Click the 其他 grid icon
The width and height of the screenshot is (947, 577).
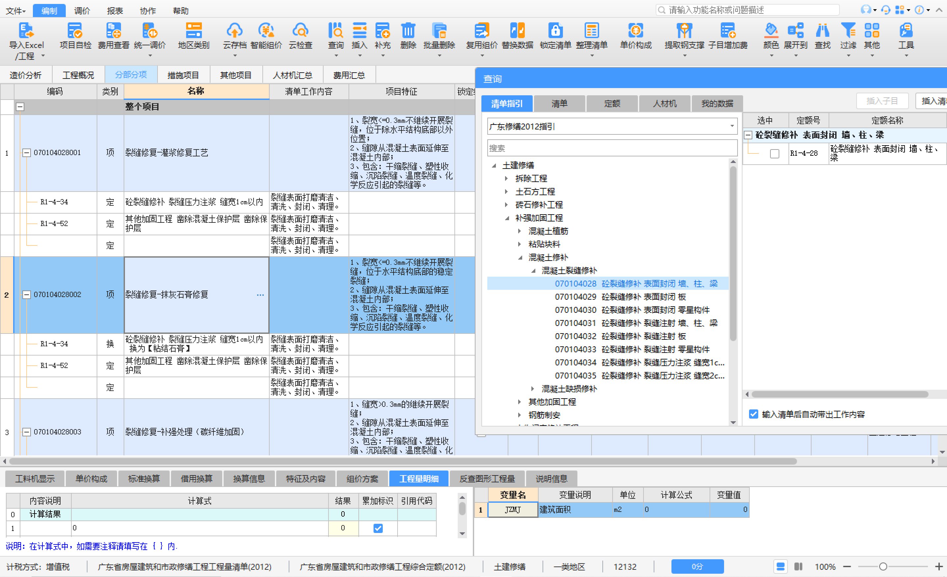point(872,30)
